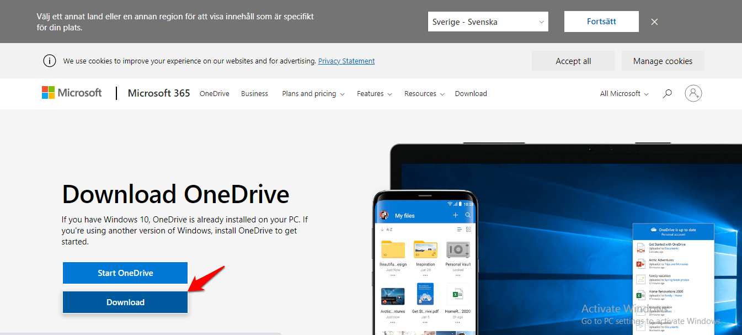
Task: Click the Arctic...ntures thumbnail in phone image
Action: tap(393, 296)
